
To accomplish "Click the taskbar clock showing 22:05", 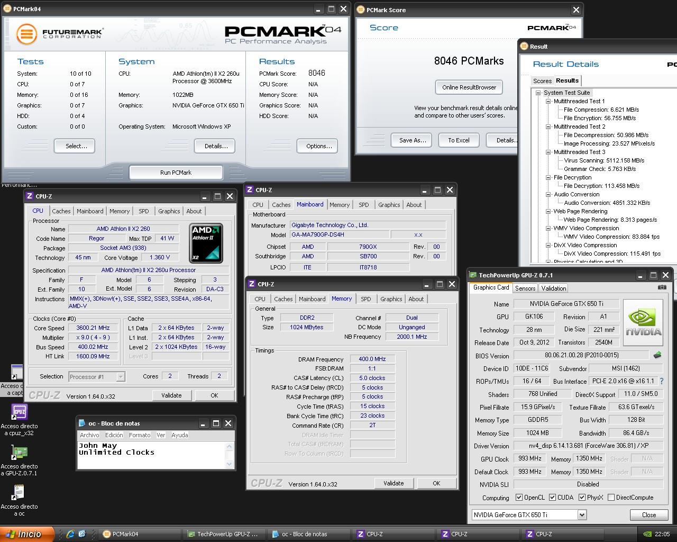I will click(662, 534).
